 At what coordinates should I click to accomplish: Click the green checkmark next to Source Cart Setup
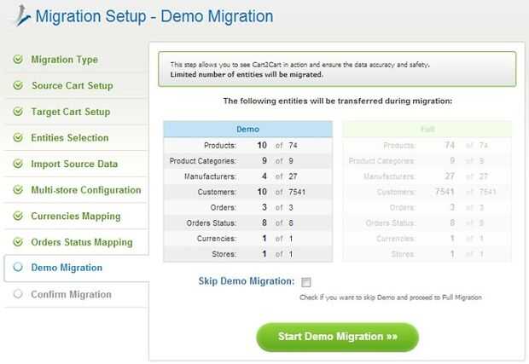pos(18,85)
